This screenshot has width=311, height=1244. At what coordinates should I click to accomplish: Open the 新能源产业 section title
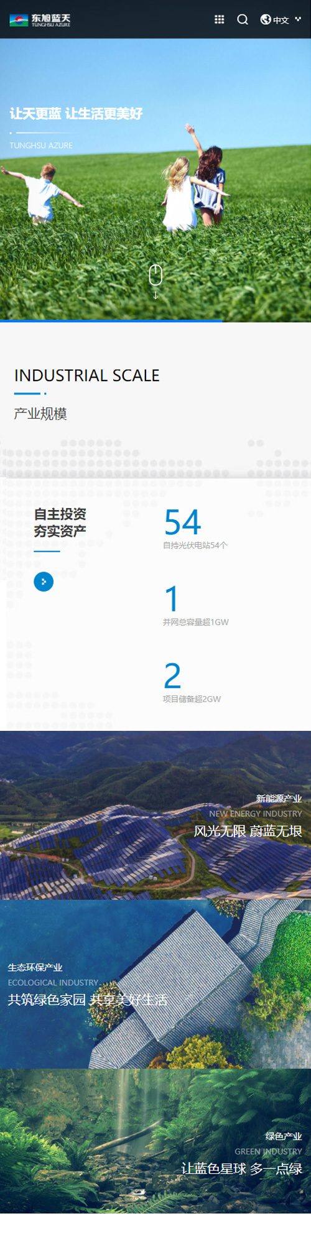pyautogui.click(x=279, y=799)
